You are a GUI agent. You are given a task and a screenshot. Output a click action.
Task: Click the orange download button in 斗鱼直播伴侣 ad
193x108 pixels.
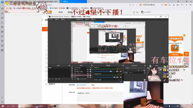(175, 54)
